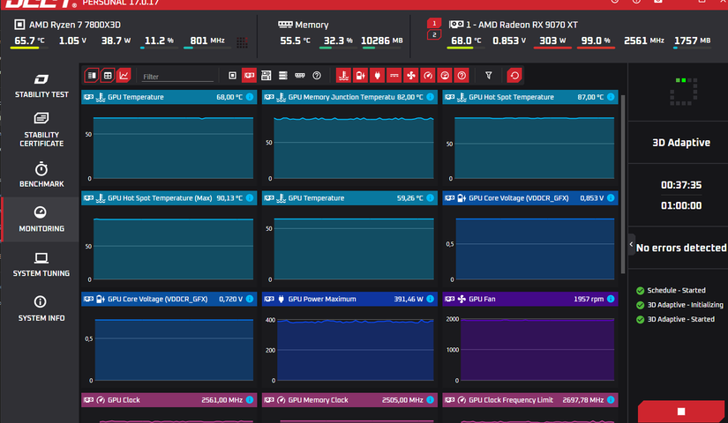Toggle voltage sensor type filter
The height and width of the screenshot is (423, 728).
tap(360, 76)
